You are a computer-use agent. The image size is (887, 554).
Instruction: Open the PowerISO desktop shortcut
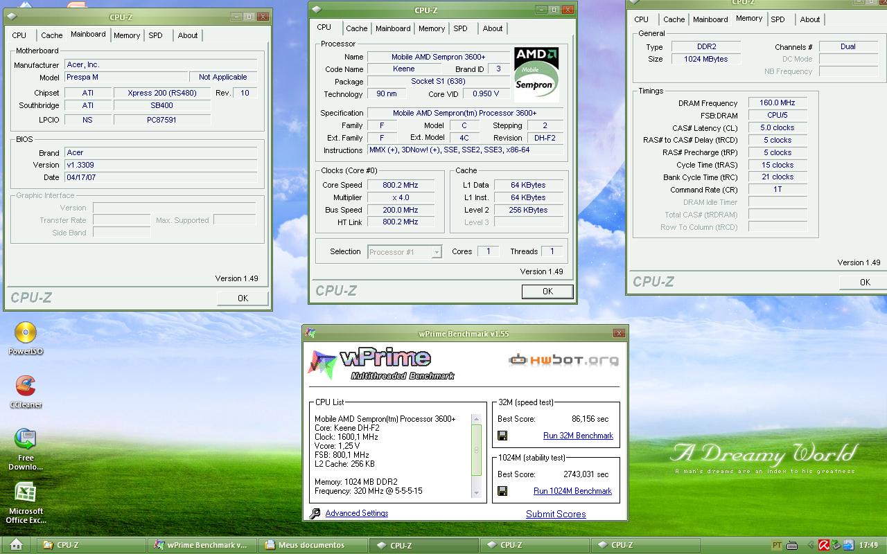(26, 339)
